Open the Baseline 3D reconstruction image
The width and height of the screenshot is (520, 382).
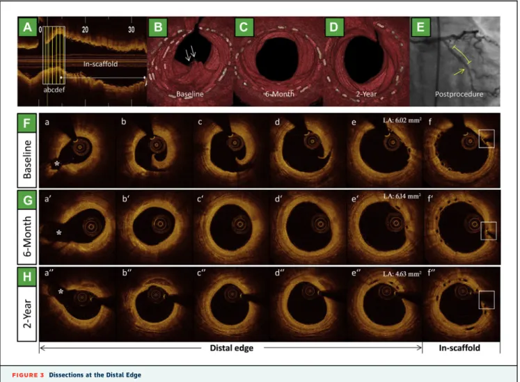190,61
